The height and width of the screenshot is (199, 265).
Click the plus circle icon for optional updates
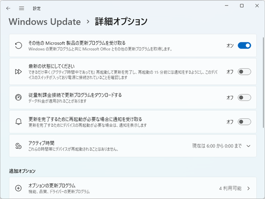19,188
